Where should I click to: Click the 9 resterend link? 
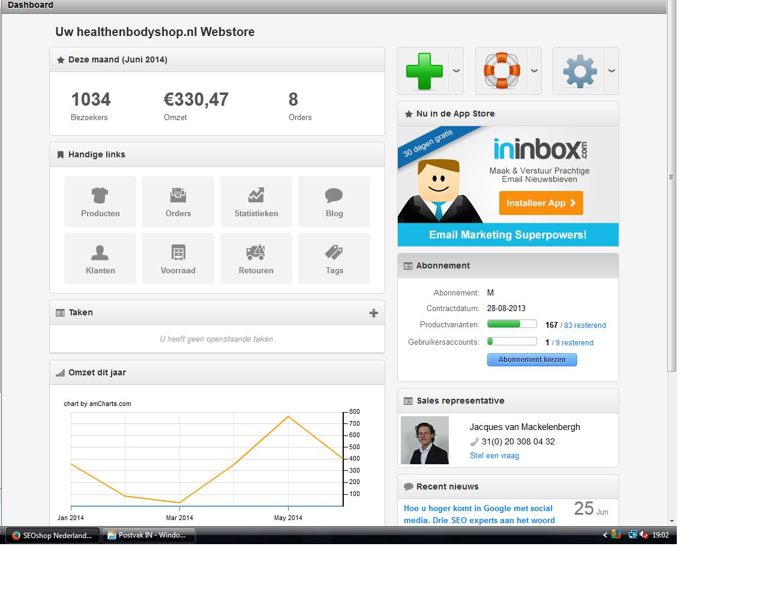(574, 342)
